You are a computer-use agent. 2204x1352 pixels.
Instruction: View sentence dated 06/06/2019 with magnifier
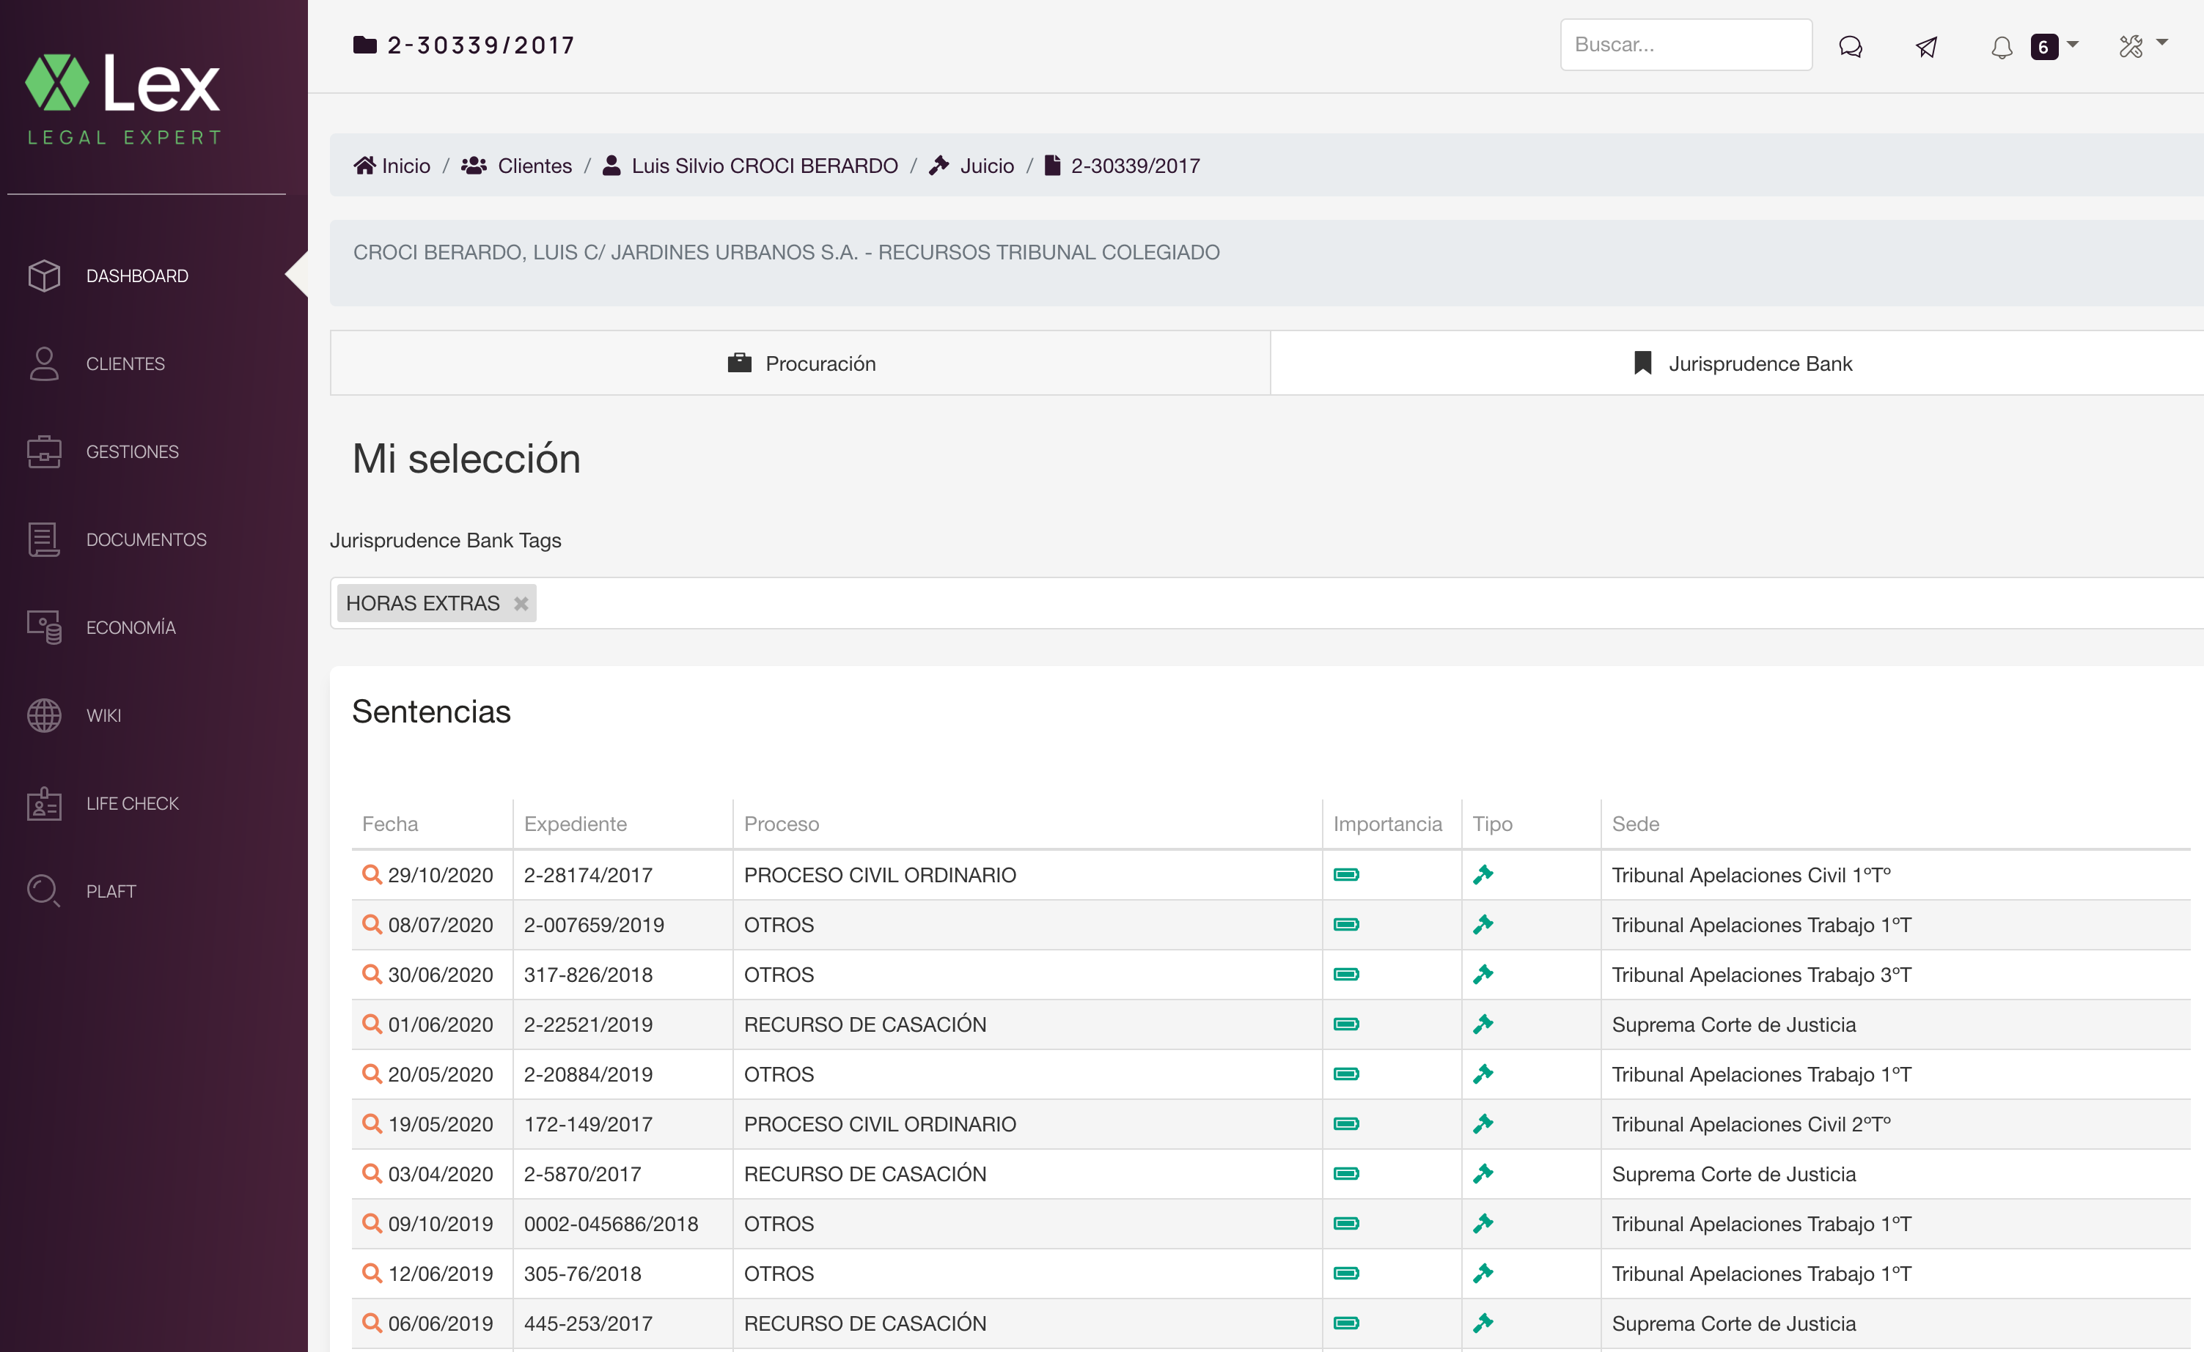click(x=372, y=1323)
